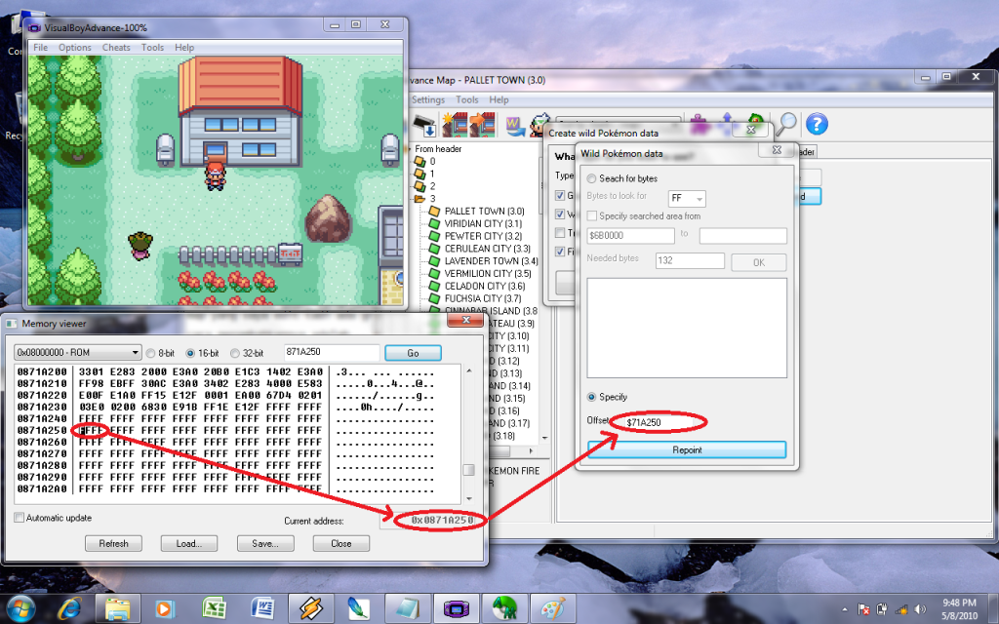The height and width of the screenshot is (624, 999).
Task: Open the Cheats menu in VisualBoyAdvance
Action: tap(116, 47)
